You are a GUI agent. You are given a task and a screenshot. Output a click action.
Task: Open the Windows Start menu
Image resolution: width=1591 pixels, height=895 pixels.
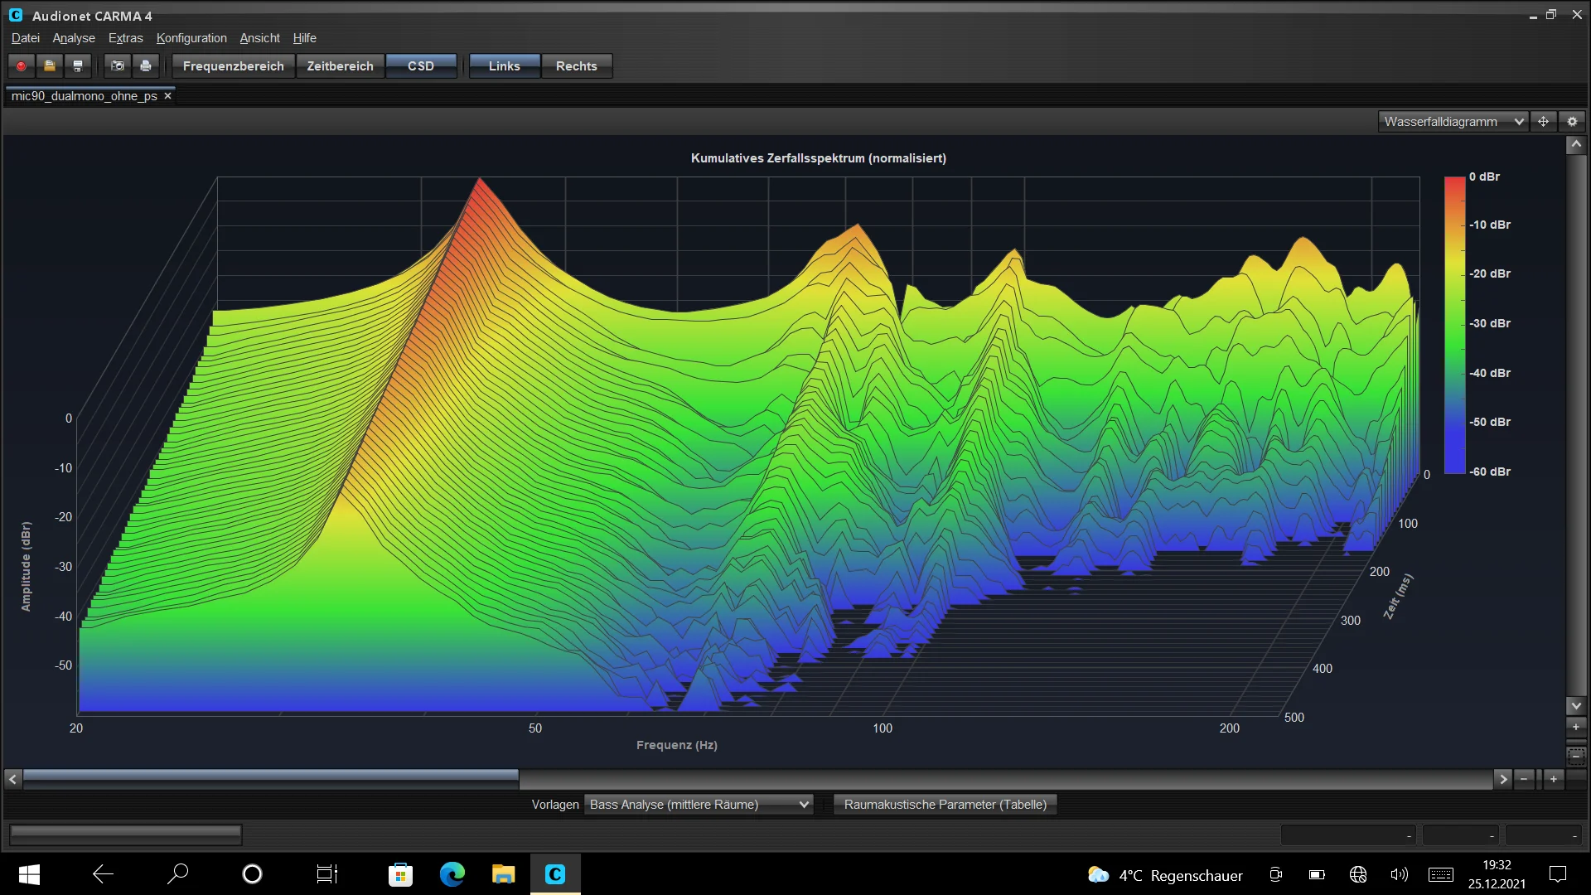(29, 874)
